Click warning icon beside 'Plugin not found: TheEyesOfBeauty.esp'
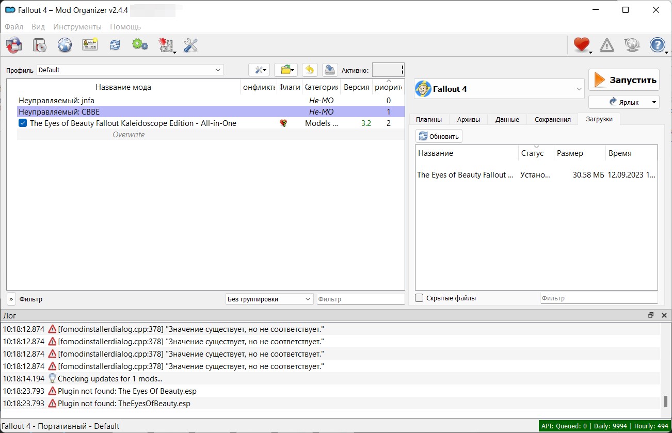The image size is (672, 433). coord(52,403)
